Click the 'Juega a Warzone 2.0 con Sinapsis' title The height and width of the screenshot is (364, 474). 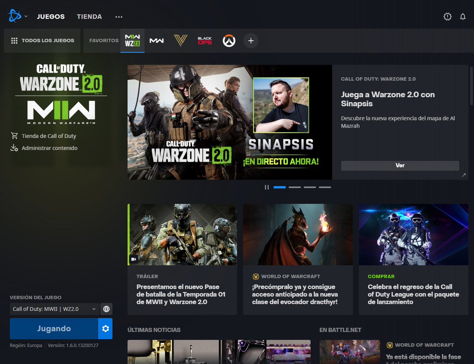point(388,99)
